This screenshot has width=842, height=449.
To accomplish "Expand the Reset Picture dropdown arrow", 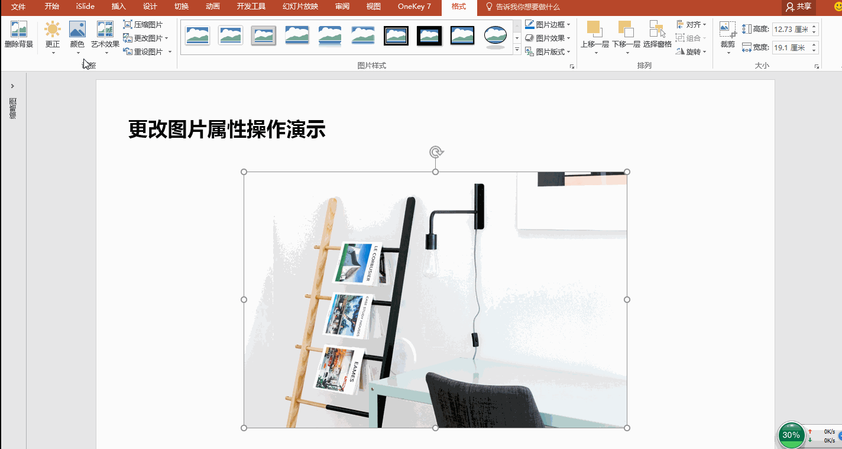I will [170, 52].
